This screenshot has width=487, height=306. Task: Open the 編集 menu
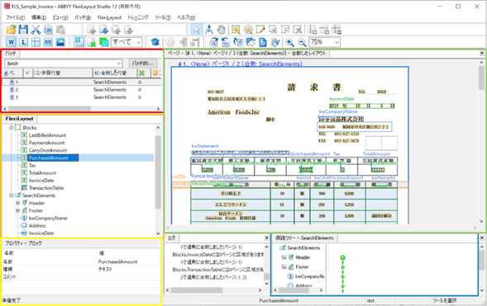tap(39, 17)
